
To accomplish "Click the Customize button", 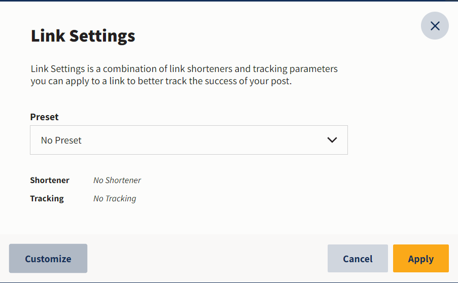I will pyautogui.click(x=48, y=259).
